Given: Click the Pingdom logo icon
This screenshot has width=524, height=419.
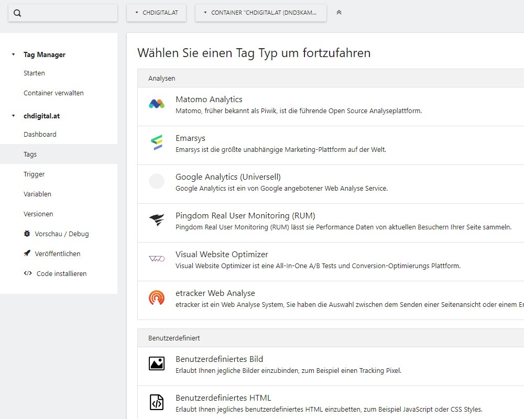Looking at the screenshot, I should tap(156, 220).
